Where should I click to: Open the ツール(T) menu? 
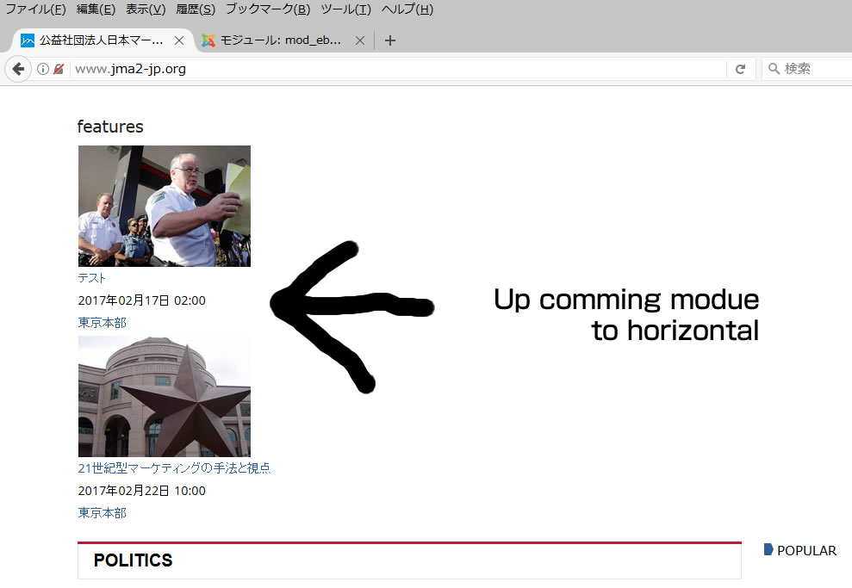[345, 9]
